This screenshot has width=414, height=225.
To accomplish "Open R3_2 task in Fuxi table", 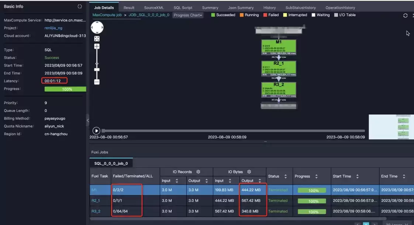I will pyautogui.click(x=96, y=211).
